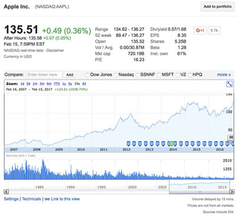Click the Enter ticker here field

coord(44,75)
